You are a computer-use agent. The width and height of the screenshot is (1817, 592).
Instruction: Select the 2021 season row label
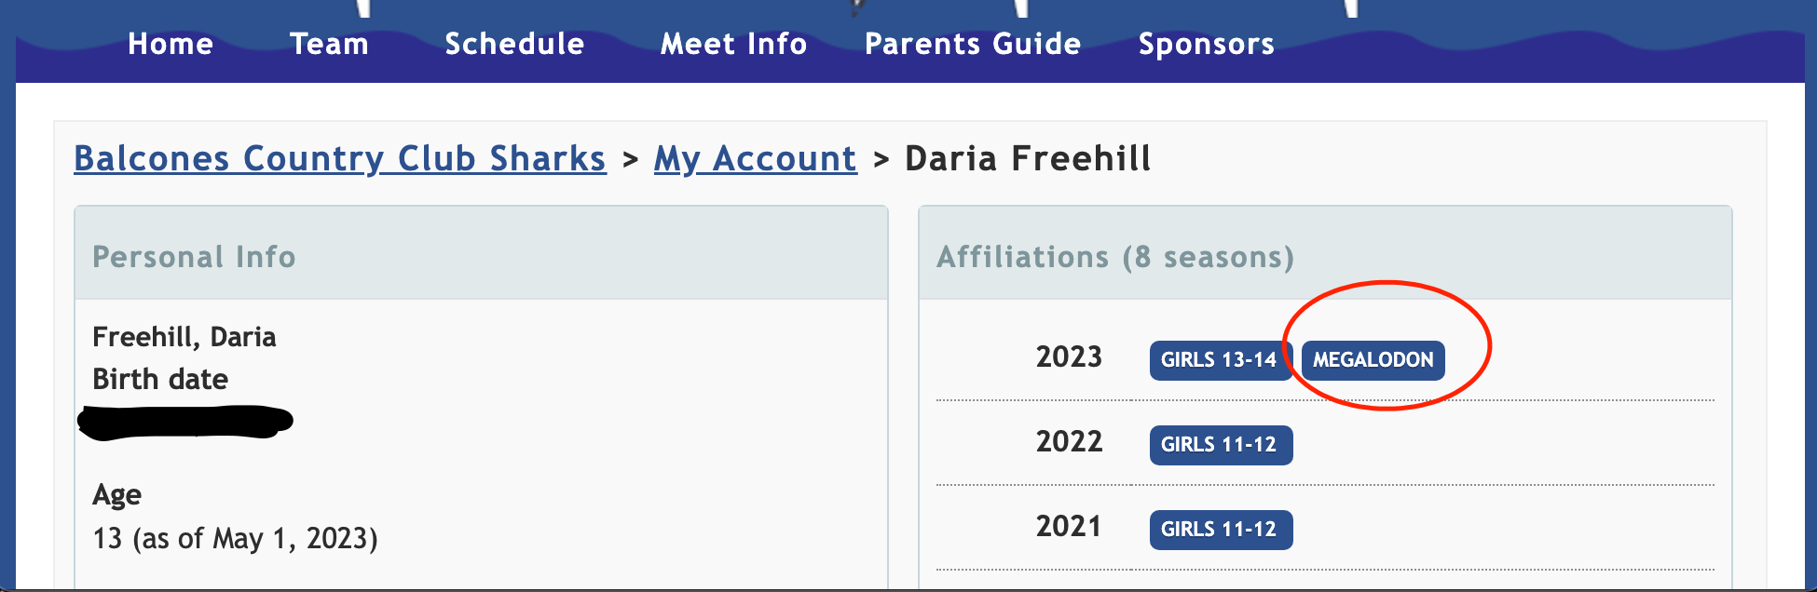click(1069, 526)
